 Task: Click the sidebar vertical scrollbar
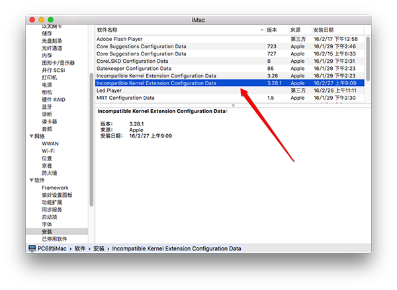tap(91, 139)
